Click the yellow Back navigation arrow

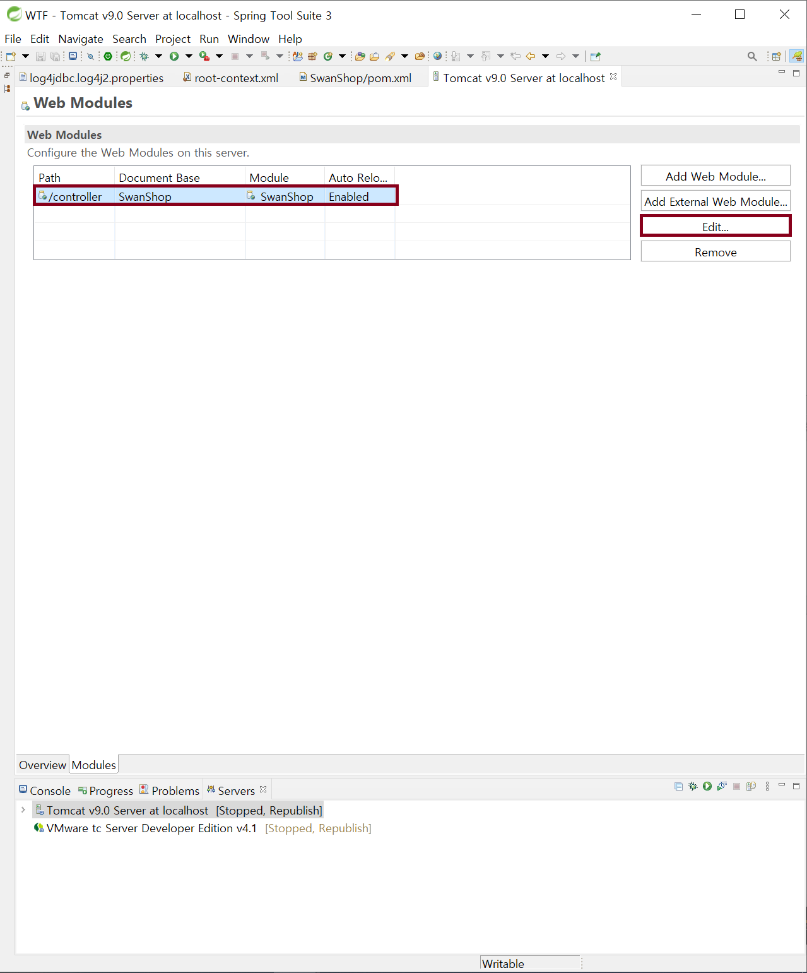(531, 56)
